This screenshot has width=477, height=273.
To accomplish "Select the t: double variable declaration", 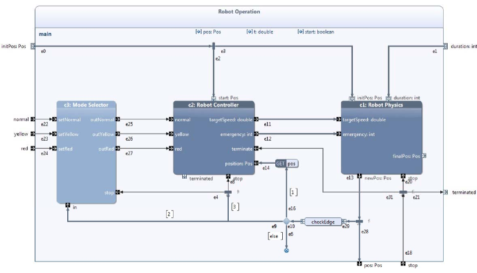I will 260,32.
